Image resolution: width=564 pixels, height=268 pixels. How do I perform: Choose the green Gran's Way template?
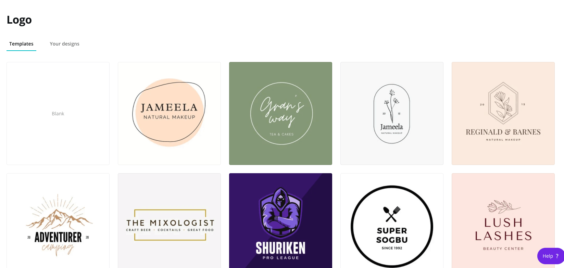tap(280, 113)
